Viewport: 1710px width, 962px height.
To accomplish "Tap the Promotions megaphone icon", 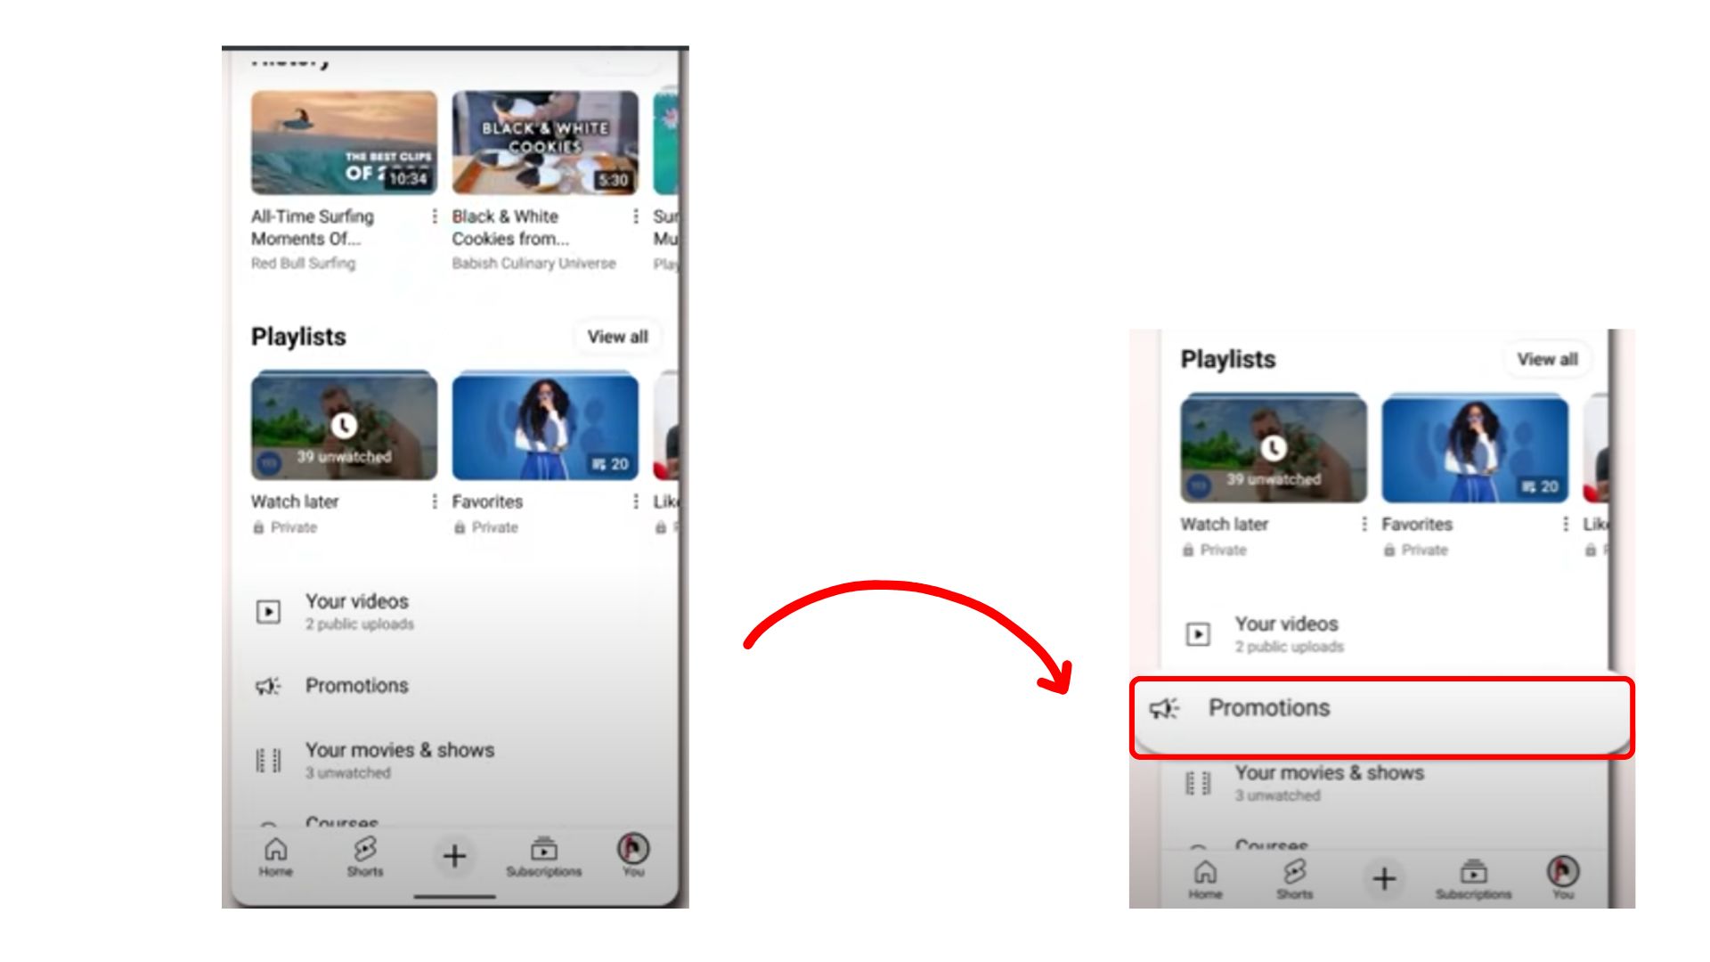I will [266, 686].
